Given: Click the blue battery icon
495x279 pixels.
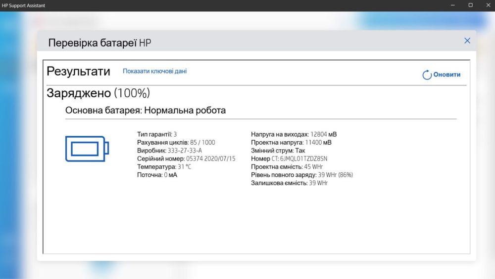Looking at the screenshot, I should [x=87, y=149].
